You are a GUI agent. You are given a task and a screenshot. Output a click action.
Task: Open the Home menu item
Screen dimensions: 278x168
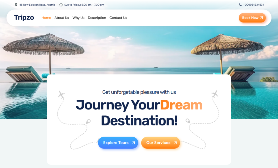point(46,18)
